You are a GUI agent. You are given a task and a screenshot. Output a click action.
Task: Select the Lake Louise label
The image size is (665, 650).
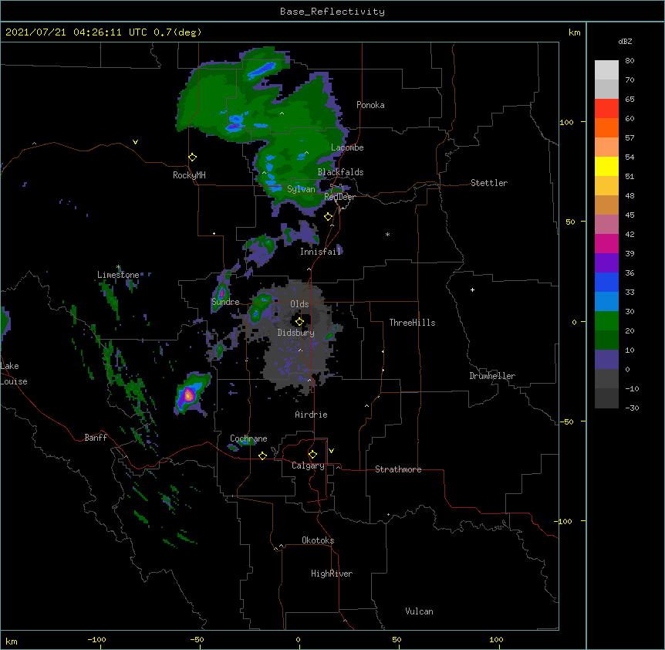(14, 374)
